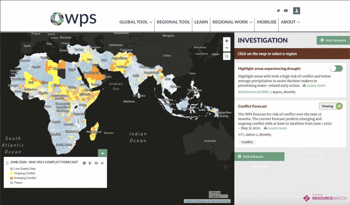
Task: Click the Conflict tag under the forecast description
Action: pos(247,142)
